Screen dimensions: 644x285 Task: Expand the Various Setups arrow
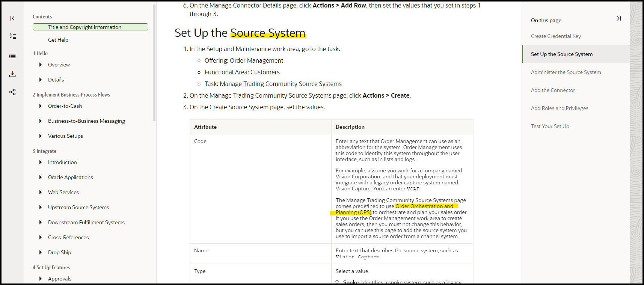[x=41, y=136]
